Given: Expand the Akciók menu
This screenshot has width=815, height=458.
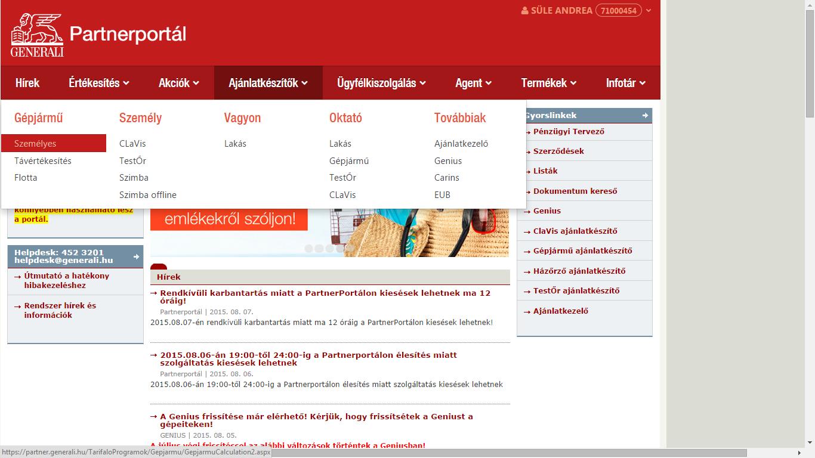Looking at the screenshot, I should (179, 83).
